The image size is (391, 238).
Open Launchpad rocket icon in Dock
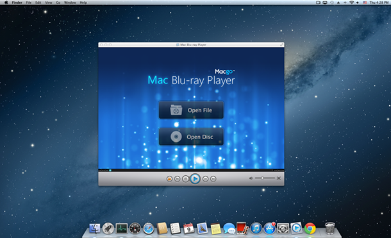pyautogui.click(x=108, y=228)
